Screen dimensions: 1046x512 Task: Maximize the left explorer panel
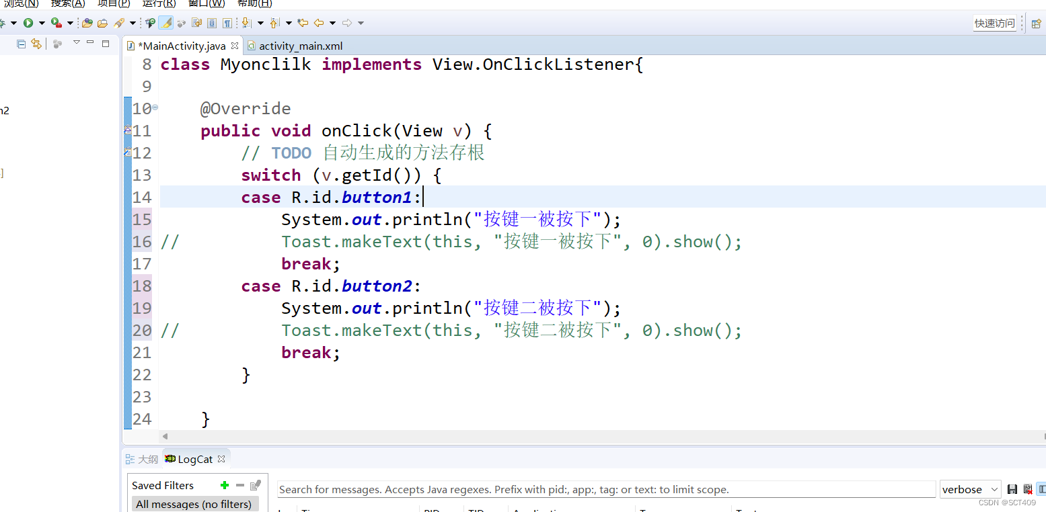(106, 44)
